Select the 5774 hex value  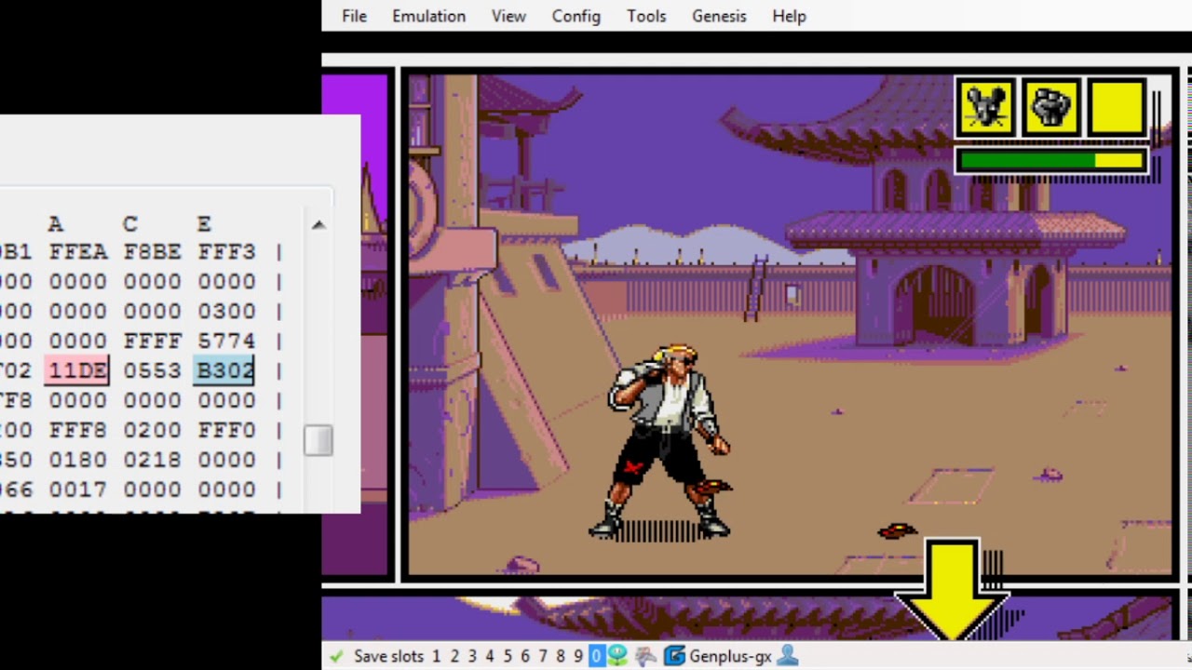click(x=225, y=341)
